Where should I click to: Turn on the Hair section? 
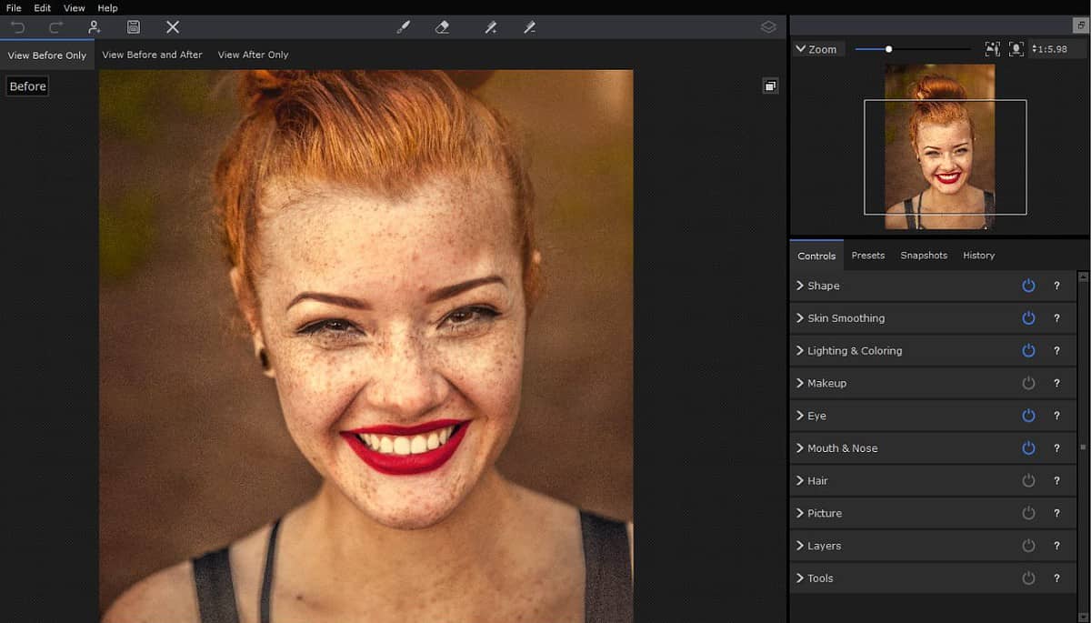click(x=1028, y=480)
